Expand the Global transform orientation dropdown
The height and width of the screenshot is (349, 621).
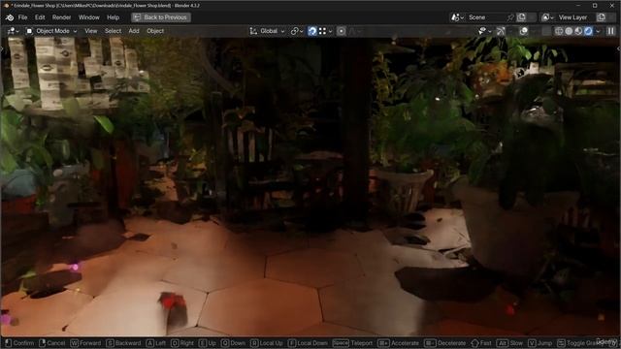pos(267,31)
